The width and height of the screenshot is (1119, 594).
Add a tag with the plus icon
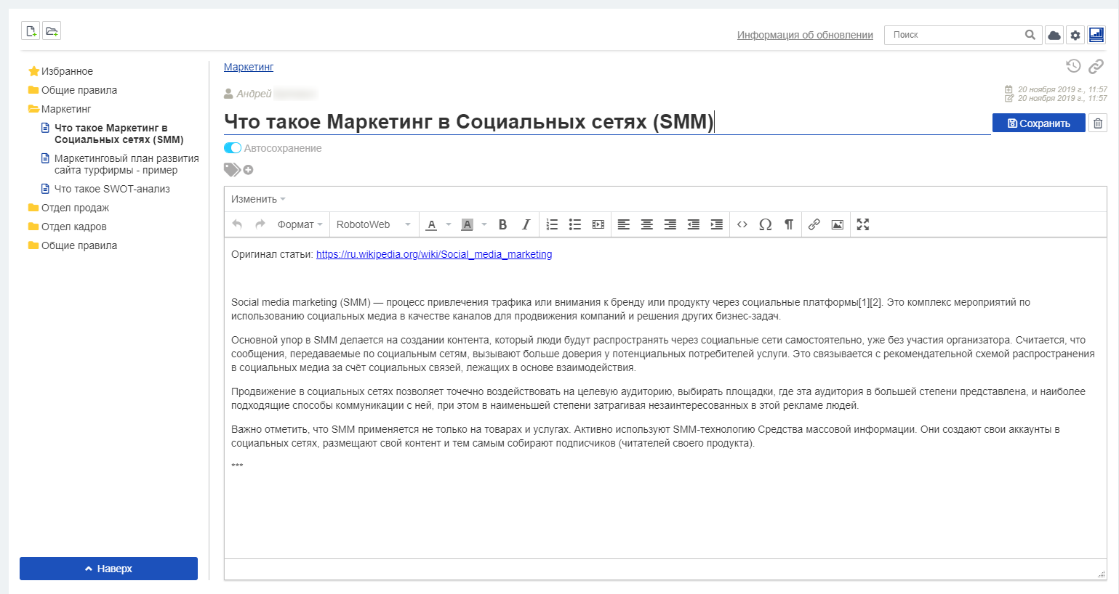[x=249, y=170]
